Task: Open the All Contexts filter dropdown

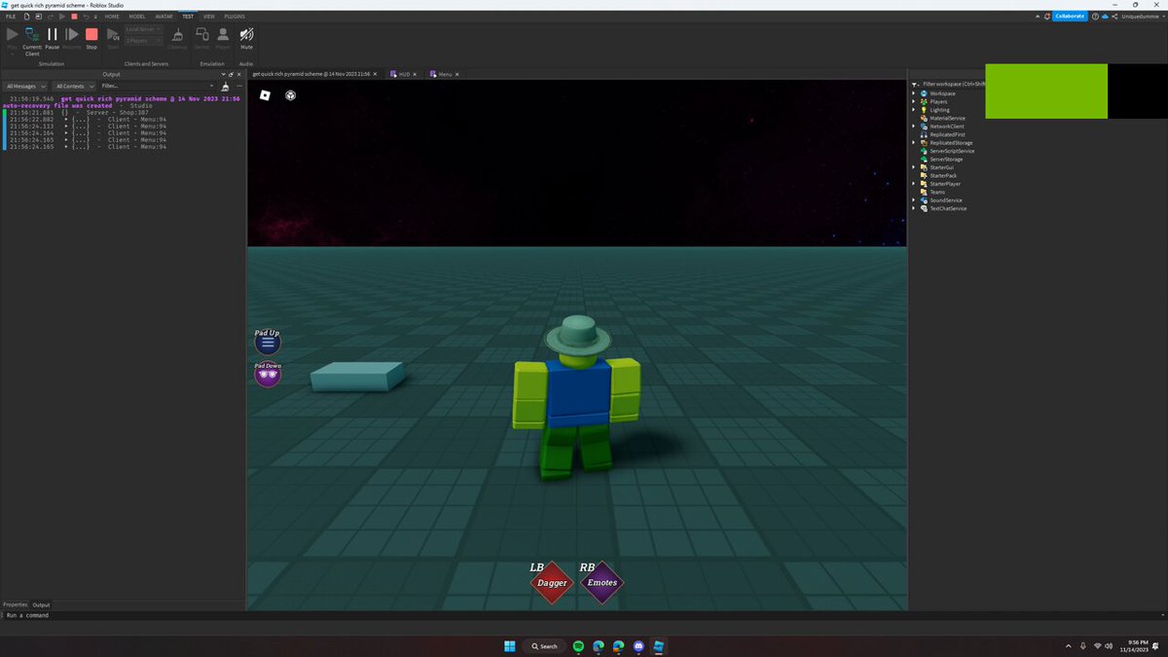Action: click(76, 86)
